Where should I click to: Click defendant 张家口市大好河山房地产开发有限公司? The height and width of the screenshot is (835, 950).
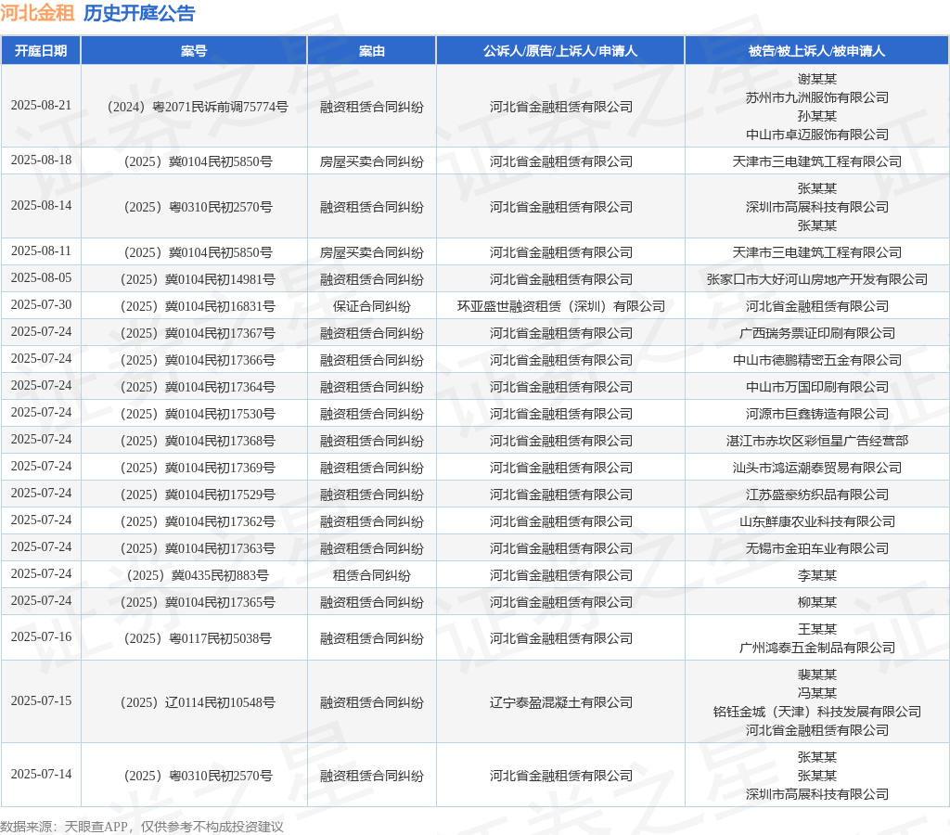pyautogui.click(x=816, y=279)
